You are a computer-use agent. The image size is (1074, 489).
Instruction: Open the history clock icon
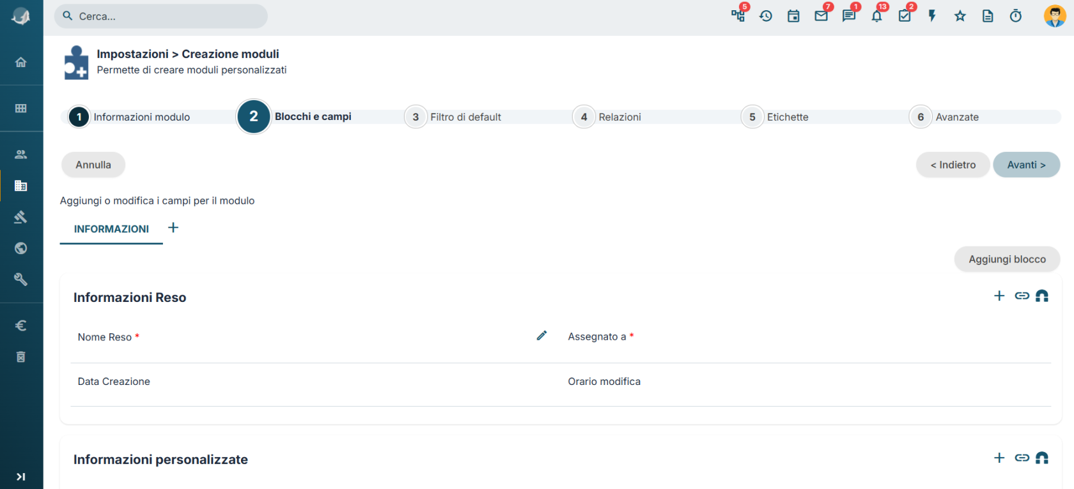(766, 16)
